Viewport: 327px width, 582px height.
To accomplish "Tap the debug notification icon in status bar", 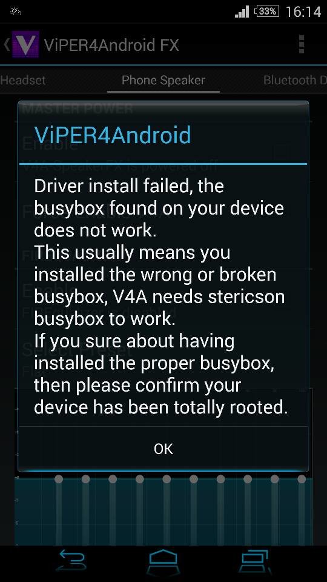I will click(x=16, y=12).
